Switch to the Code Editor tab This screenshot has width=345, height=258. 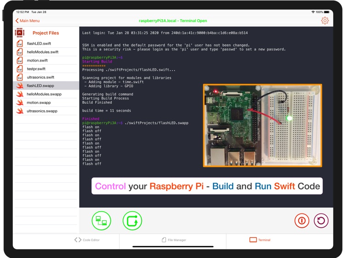coord(87,240)
